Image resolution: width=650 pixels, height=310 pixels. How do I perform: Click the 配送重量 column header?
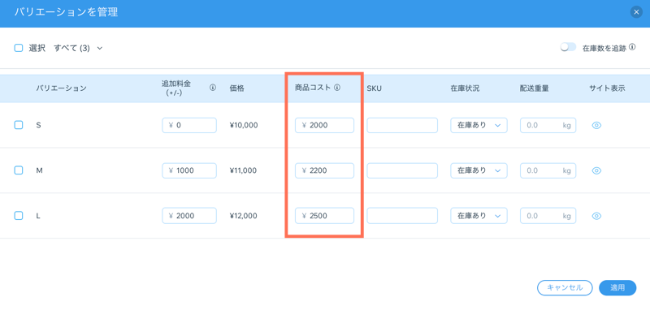tap(535, 88)
